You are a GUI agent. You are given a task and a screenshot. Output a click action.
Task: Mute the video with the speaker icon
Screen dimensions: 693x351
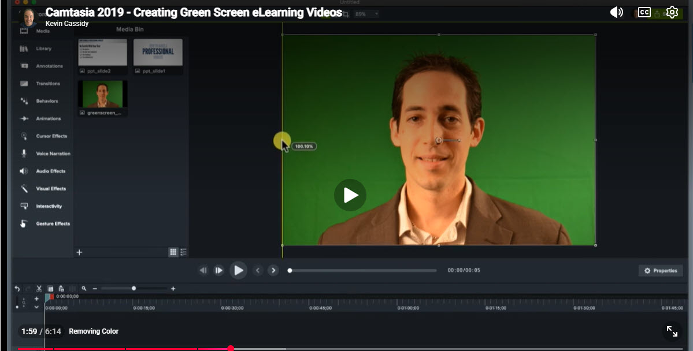click(617, 12)
